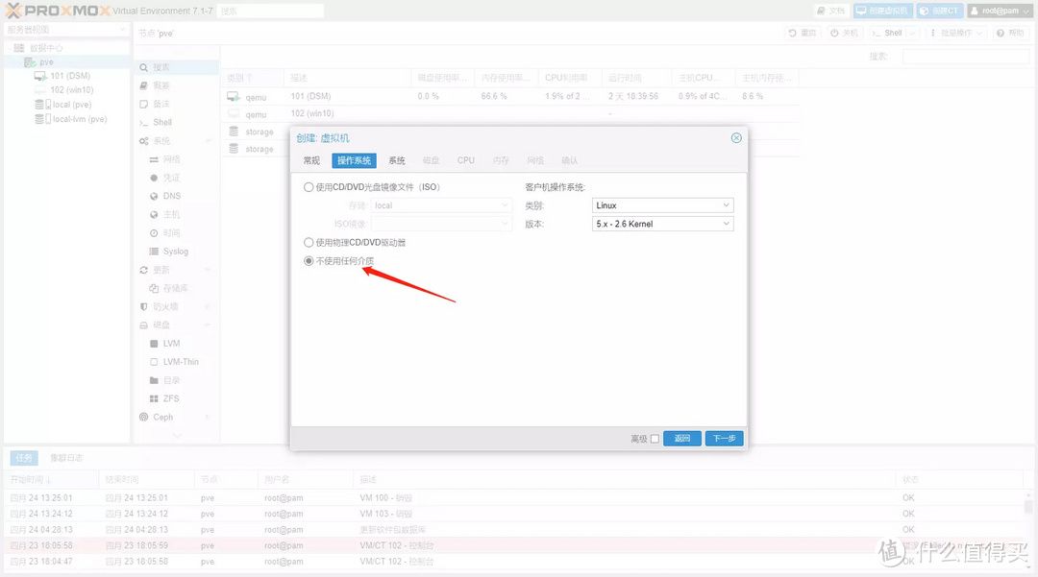Select local-lvm (pve) storage in tree
The width and height of the screenshot is (1038, 577).
80,119
